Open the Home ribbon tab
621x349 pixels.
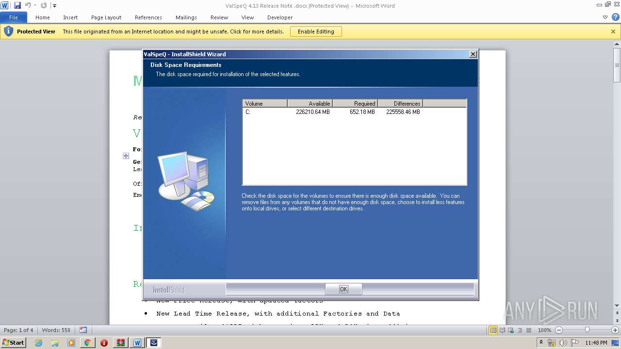pyautogui.click(x=43, y=17)
